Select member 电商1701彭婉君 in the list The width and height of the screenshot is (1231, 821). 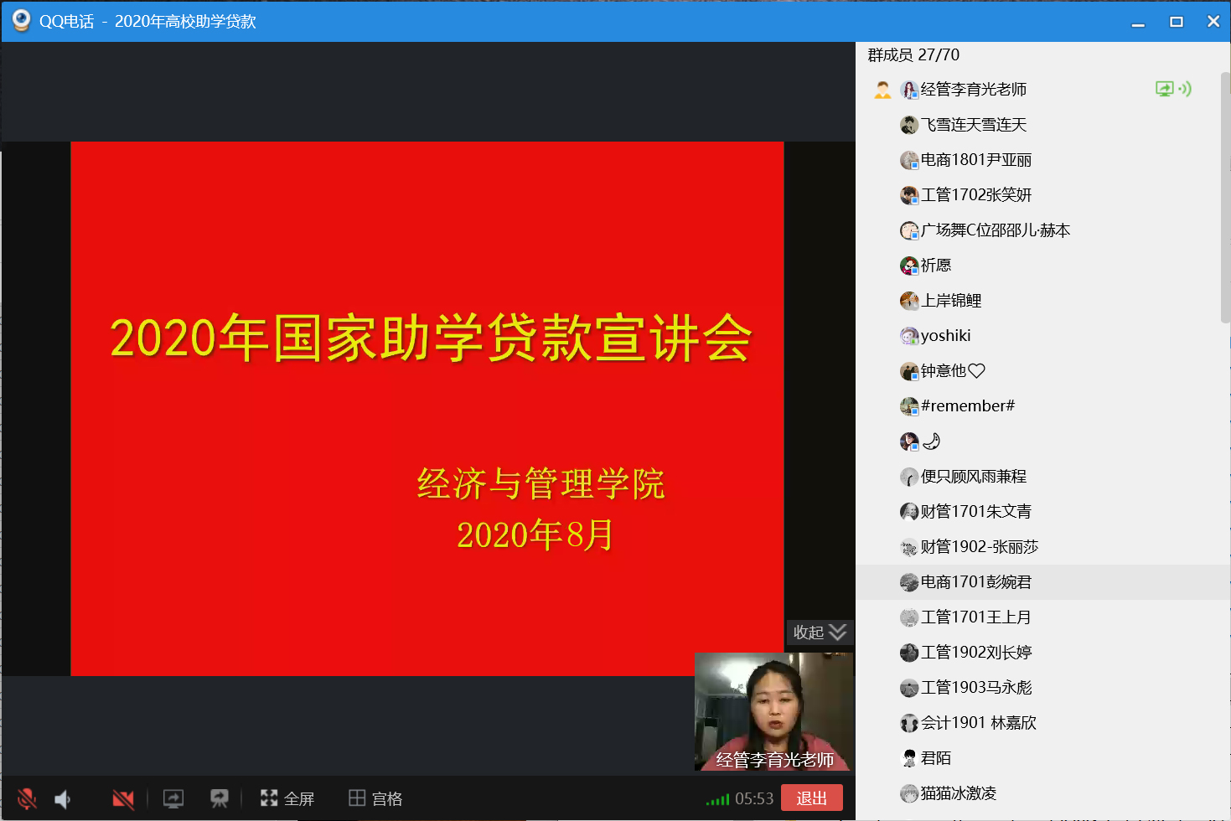[975, 582]
